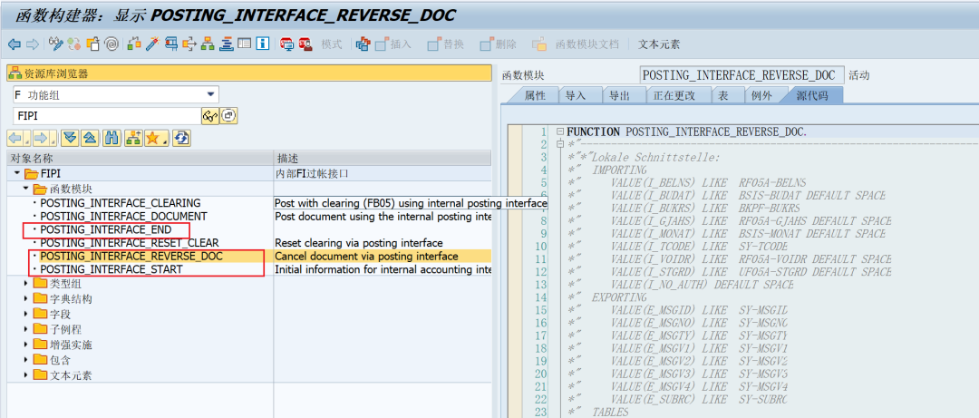Toggle Display/Change mode with the glasses-pencil icon
The width and height of the screenshot is (979, 418).
(x=57, y=44)
